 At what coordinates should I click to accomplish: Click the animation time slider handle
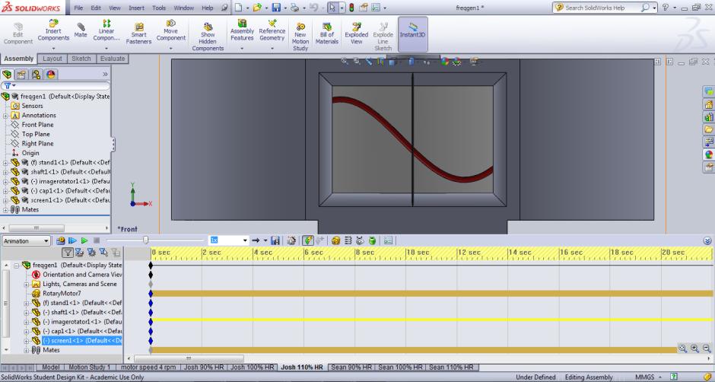(x=145, y=240)
